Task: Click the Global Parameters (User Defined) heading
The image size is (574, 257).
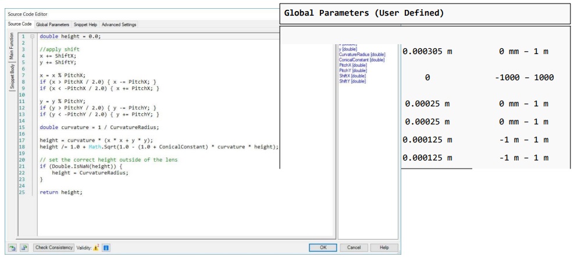Action: click(x=364, y=13)
